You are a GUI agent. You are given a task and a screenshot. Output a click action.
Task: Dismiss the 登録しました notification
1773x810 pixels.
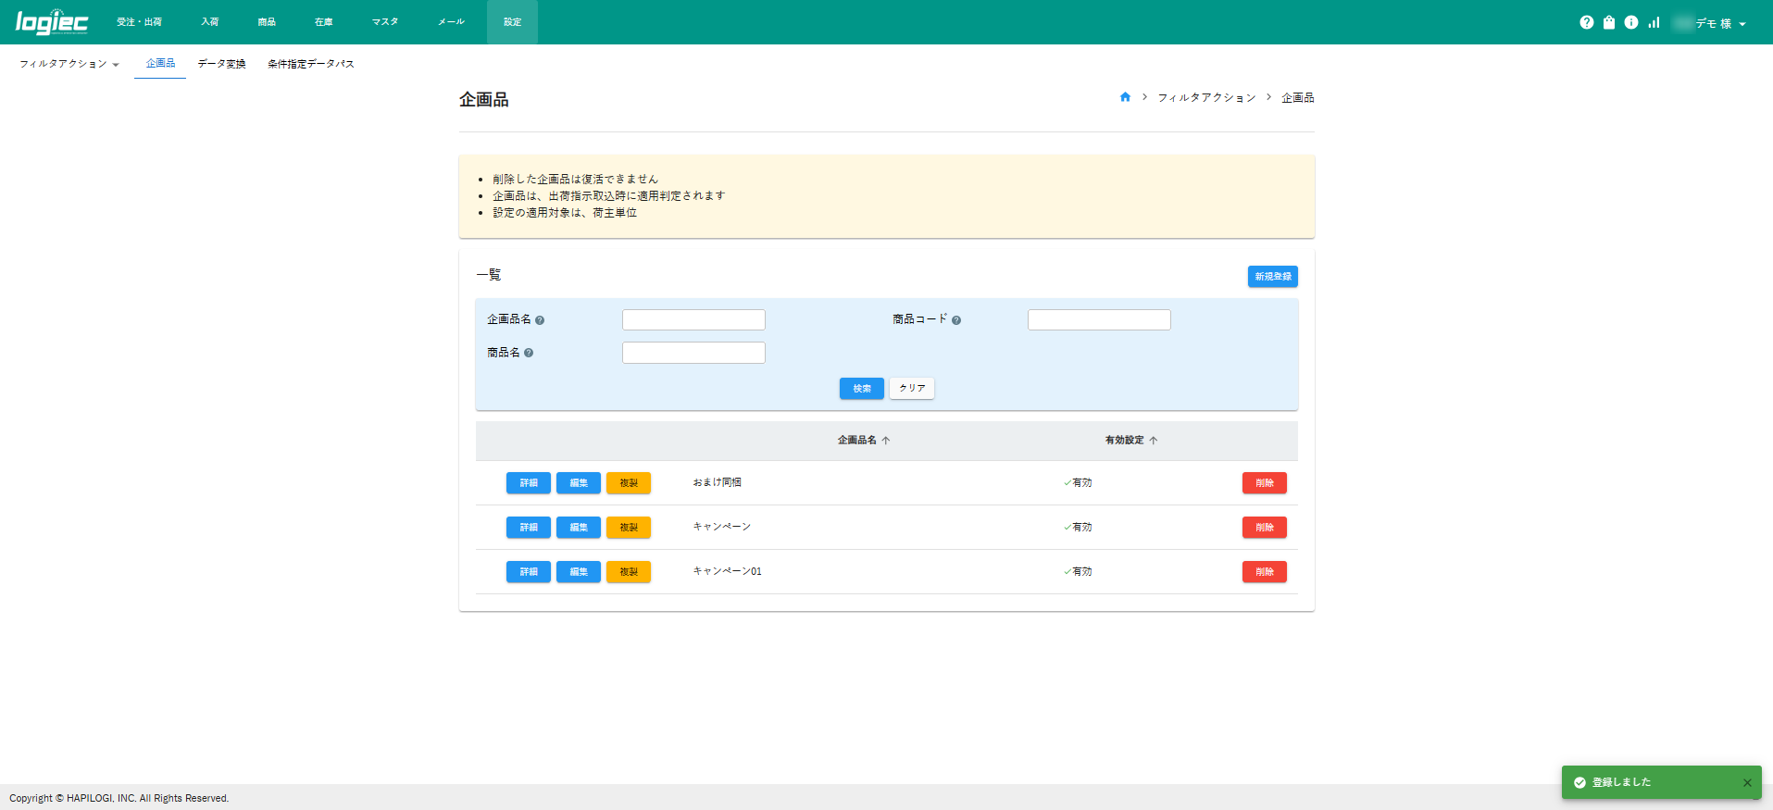click(1747, 783)
